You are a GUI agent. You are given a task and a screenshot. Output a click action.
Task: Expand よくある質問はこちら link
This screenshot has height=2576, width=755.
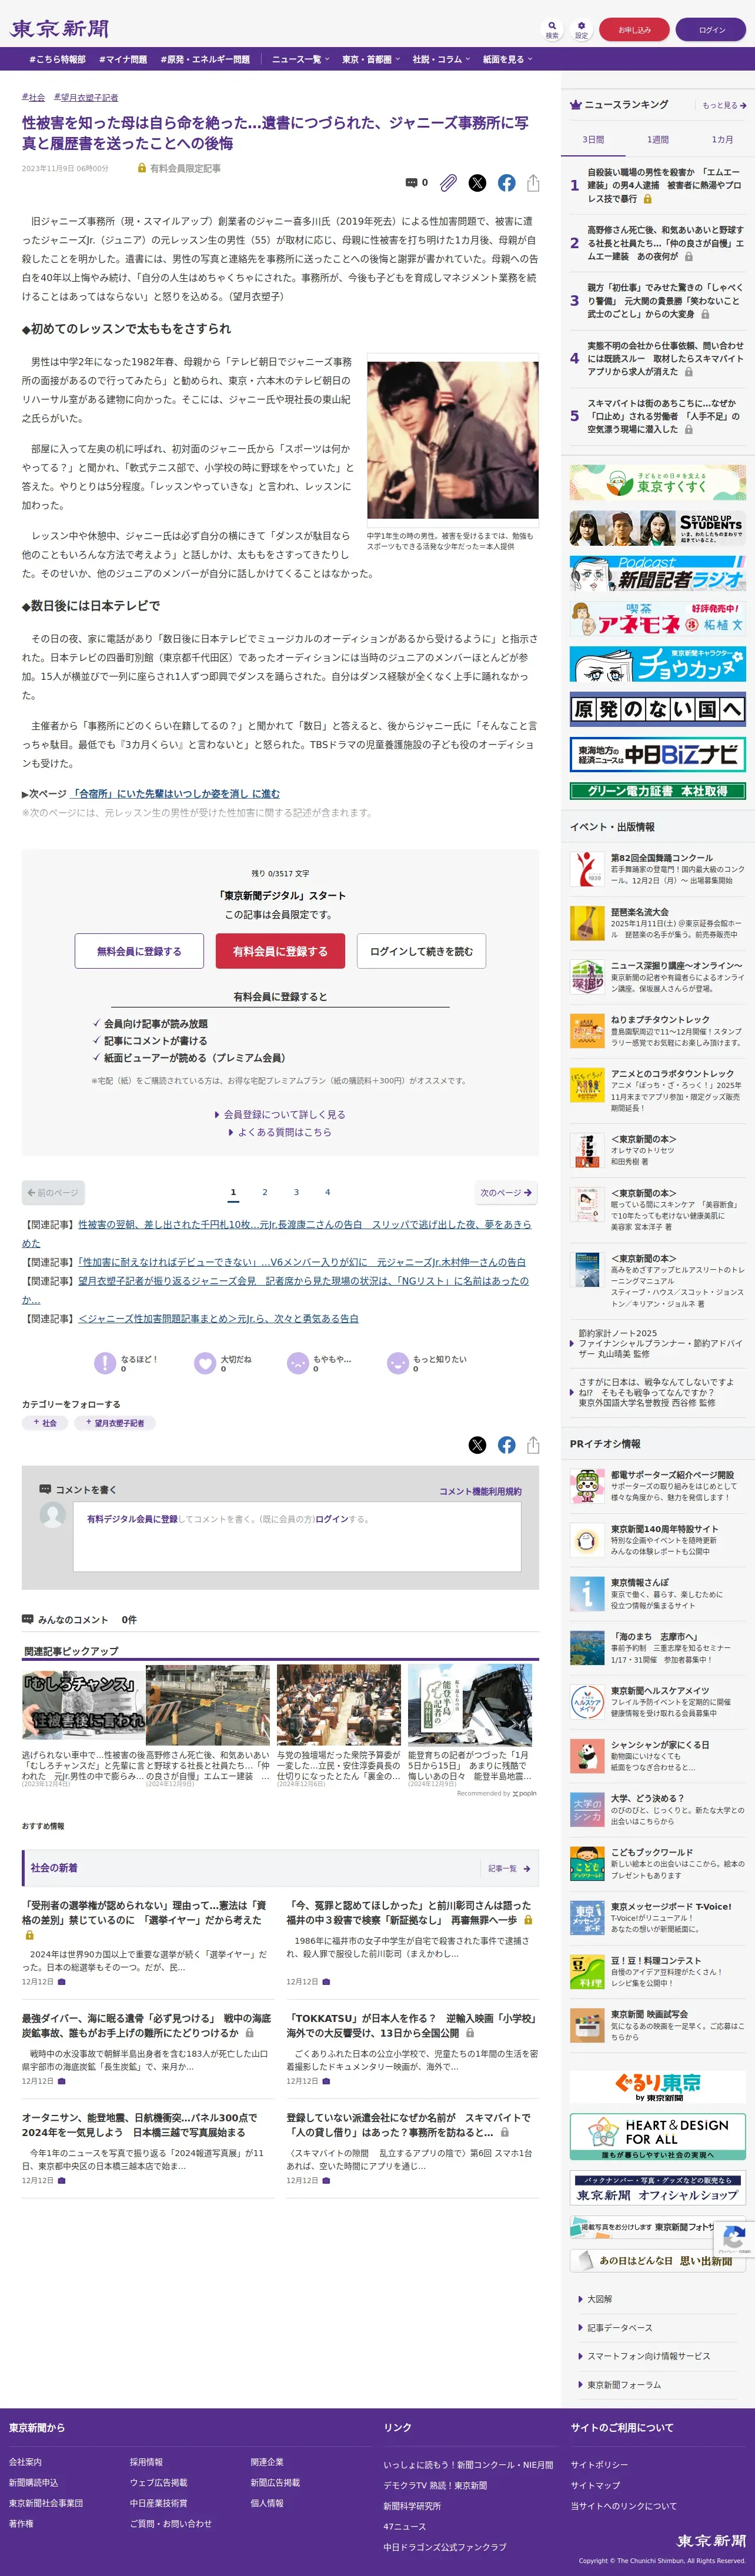(x=280, y=1132)
